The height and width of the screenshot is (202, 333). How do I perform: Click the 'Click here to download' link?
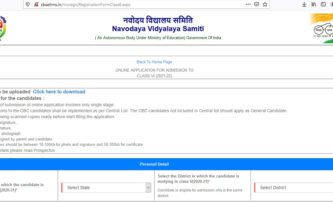point(59,92)
